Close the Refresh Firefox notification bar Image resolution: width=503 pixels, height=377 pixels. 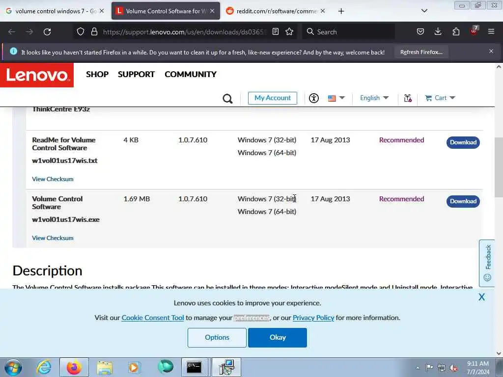click(491, 51)
